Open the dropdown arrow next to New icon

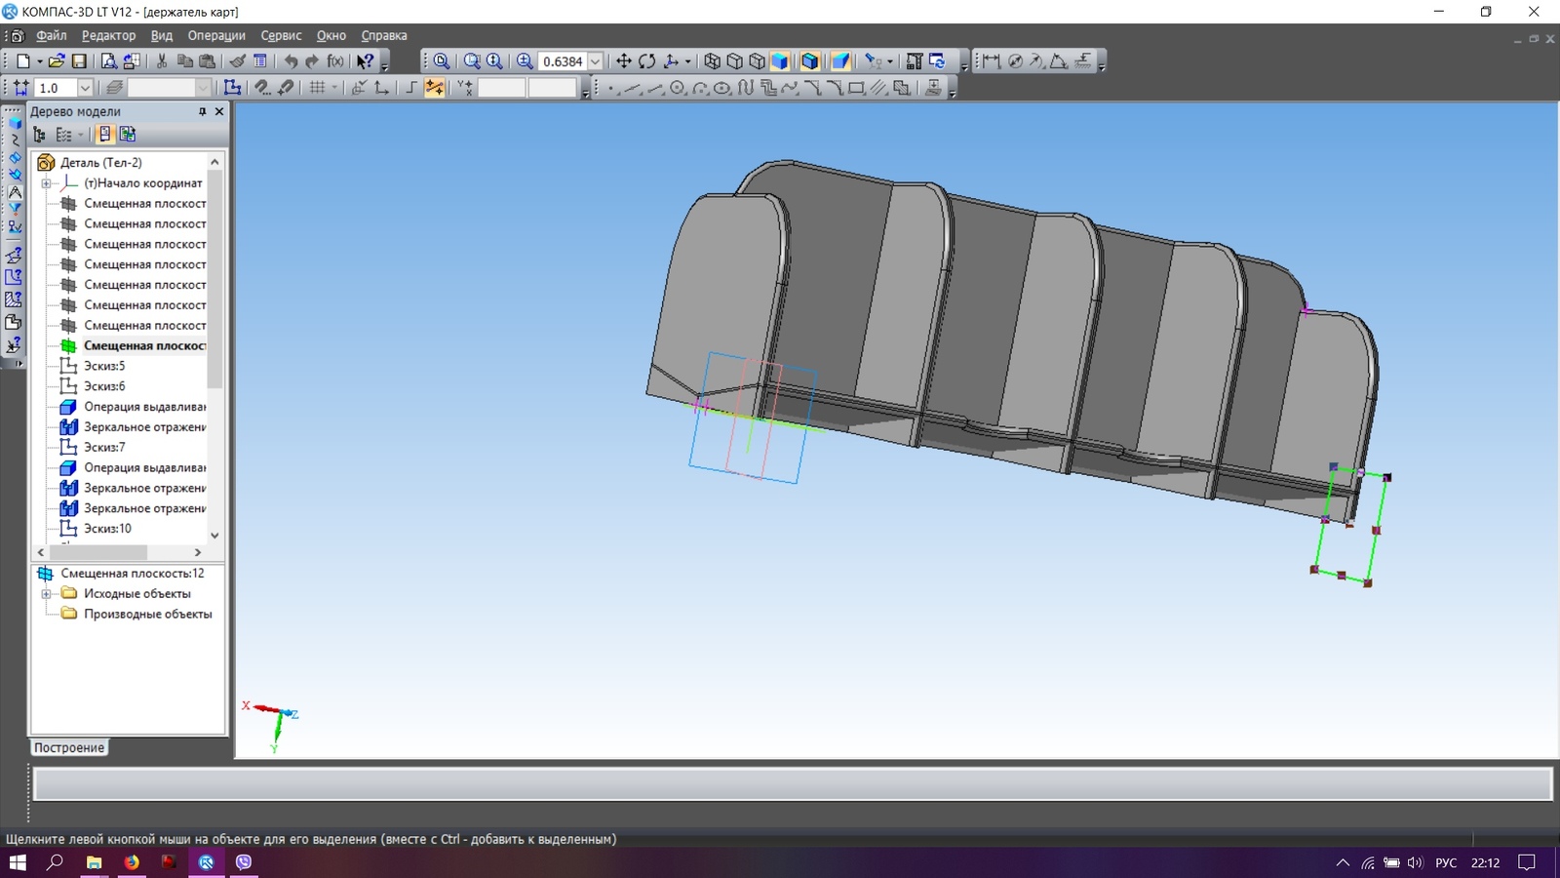click(x=39, y=60)
